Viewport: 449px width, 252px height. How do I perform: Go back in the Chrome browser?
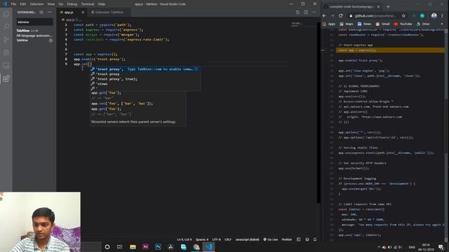point(324,15)
